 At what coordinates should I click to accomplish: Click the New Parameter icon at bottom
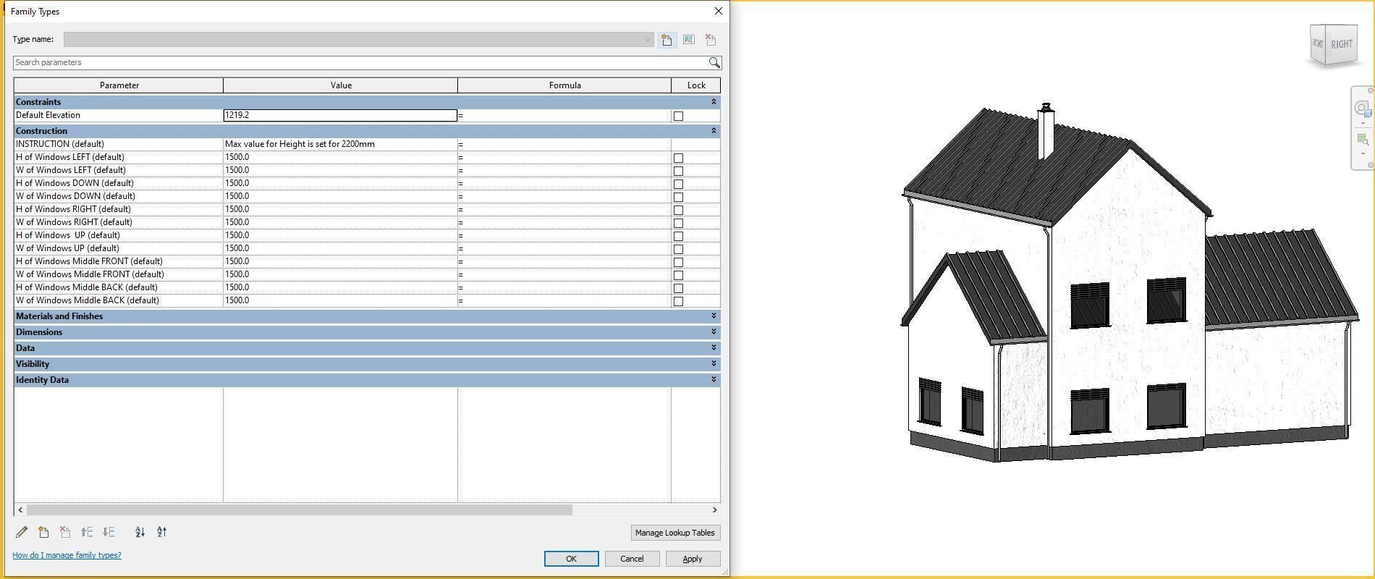pos(43,532)
